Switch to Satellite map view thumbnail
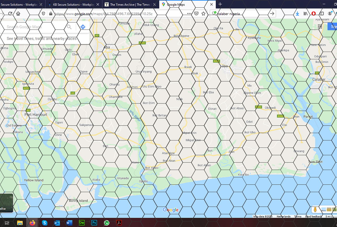337x227 pixels. (x=7, y=203)
